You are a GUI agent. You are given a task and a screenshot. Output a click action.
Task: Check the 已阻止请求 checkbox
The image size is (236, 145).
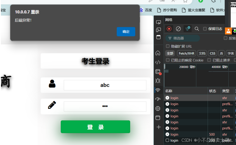209,60
